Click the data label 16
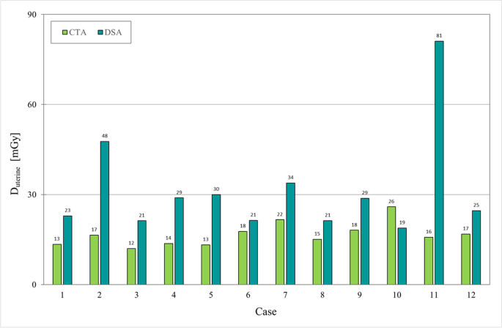Viewport: 502px width, 328px height. point(429,231)
